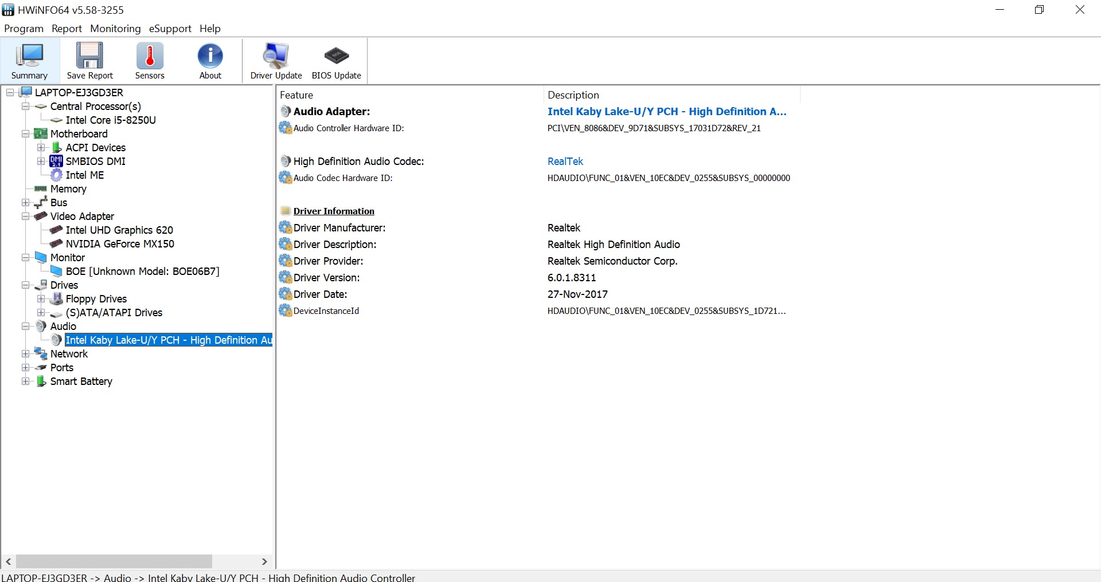The height and width of the screenshot is (582, 1101).
Task: Click the Motherboard icon in tree
Action: (x=41, y=133)
